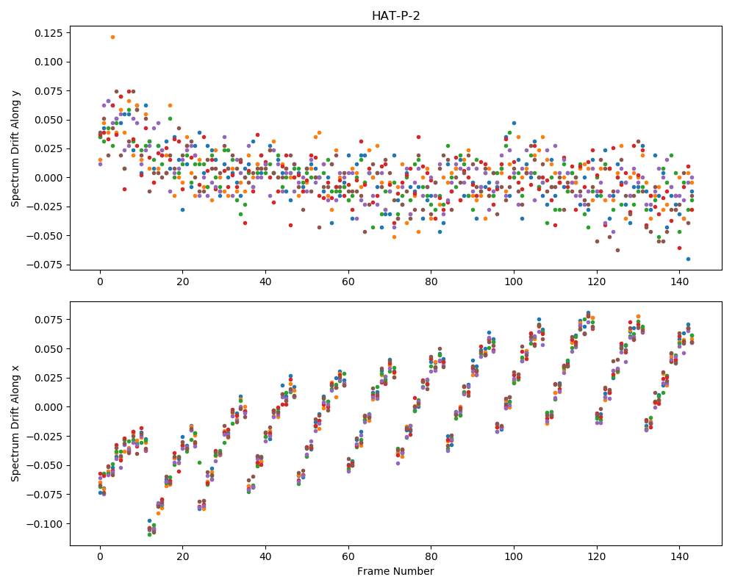Image resolution: width=735 pixels, height=588 pixels.
Task: Click the 140 tick label under bottom plot
Action: pyautogui.click(x=680, y=556)
